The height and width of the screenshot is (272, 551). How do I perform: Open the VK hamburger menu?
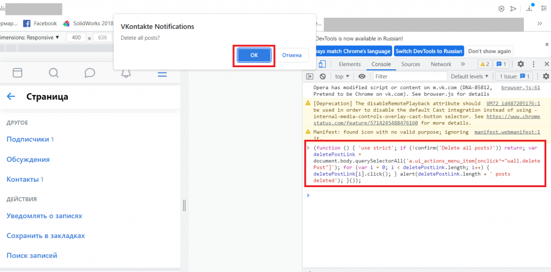[x=162, y=73]
